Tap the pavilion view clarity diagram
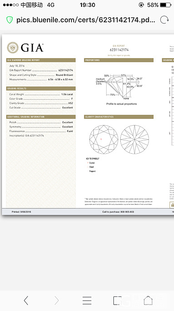174x311 pixels. coord(134,139)
